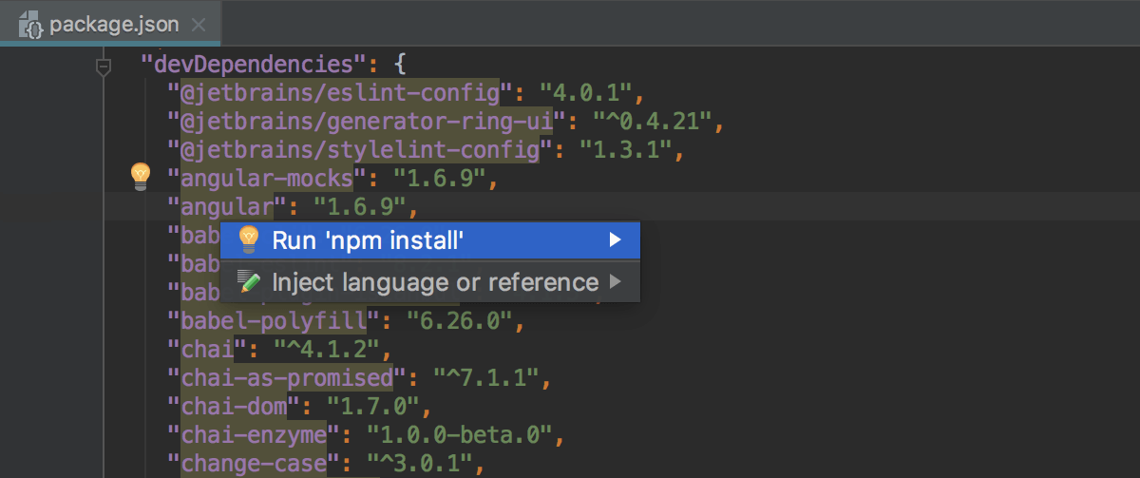Click the package.json file type icon

coord(32,25)
